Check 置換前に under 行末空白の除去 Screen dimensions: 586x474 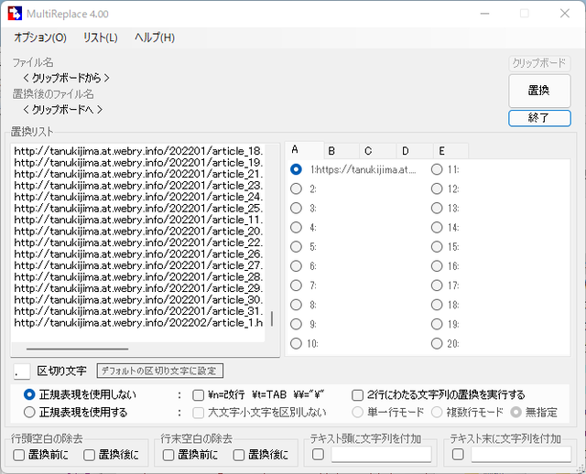point(168,455)
